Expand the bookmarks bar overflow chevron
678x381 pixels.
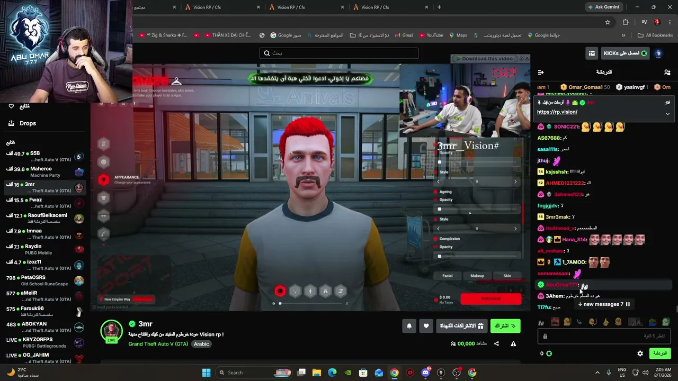coord(623,35)
